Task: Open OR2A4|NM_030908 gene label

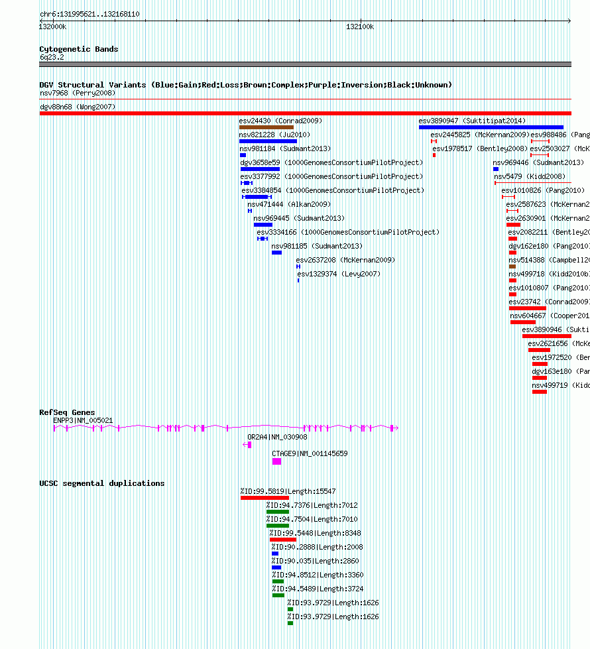Action: (277, 437)
